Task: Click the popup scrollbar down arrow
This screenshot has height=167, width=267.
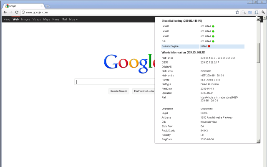Action: pyautogui.click(x=258, y=141)
